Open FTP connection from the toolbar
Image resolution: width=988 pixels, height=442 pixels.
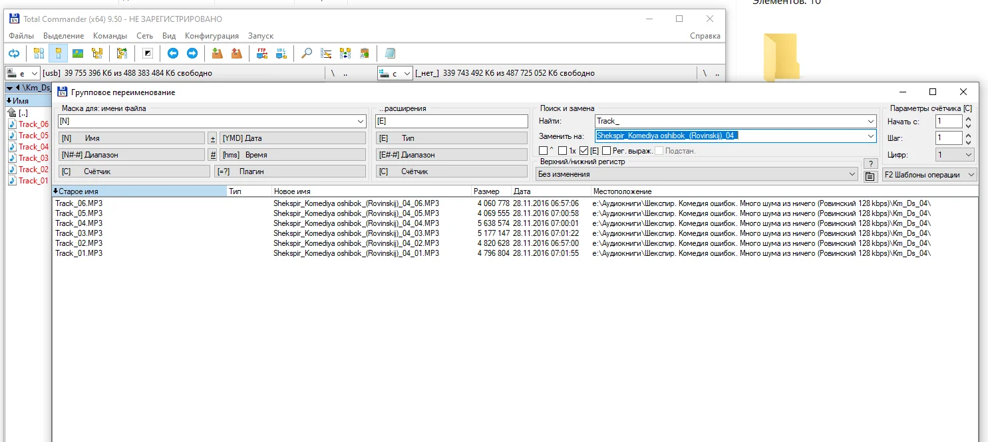click(x=262, y=53)
